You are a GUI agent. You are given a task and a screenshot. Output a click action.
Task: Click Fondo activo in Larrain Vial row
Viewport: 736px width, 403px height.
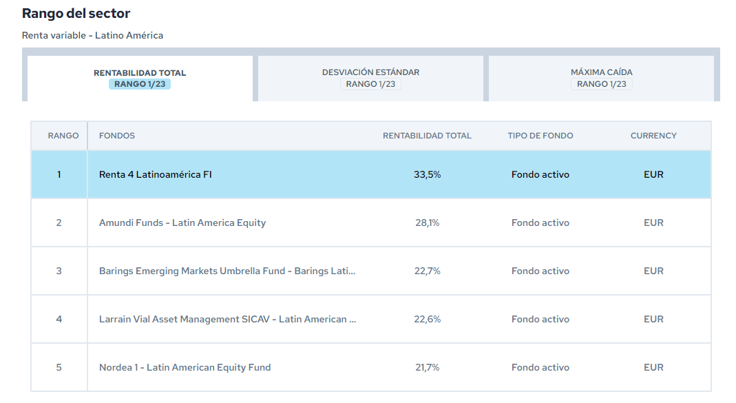pyautogui.click(x=540, y=320)
